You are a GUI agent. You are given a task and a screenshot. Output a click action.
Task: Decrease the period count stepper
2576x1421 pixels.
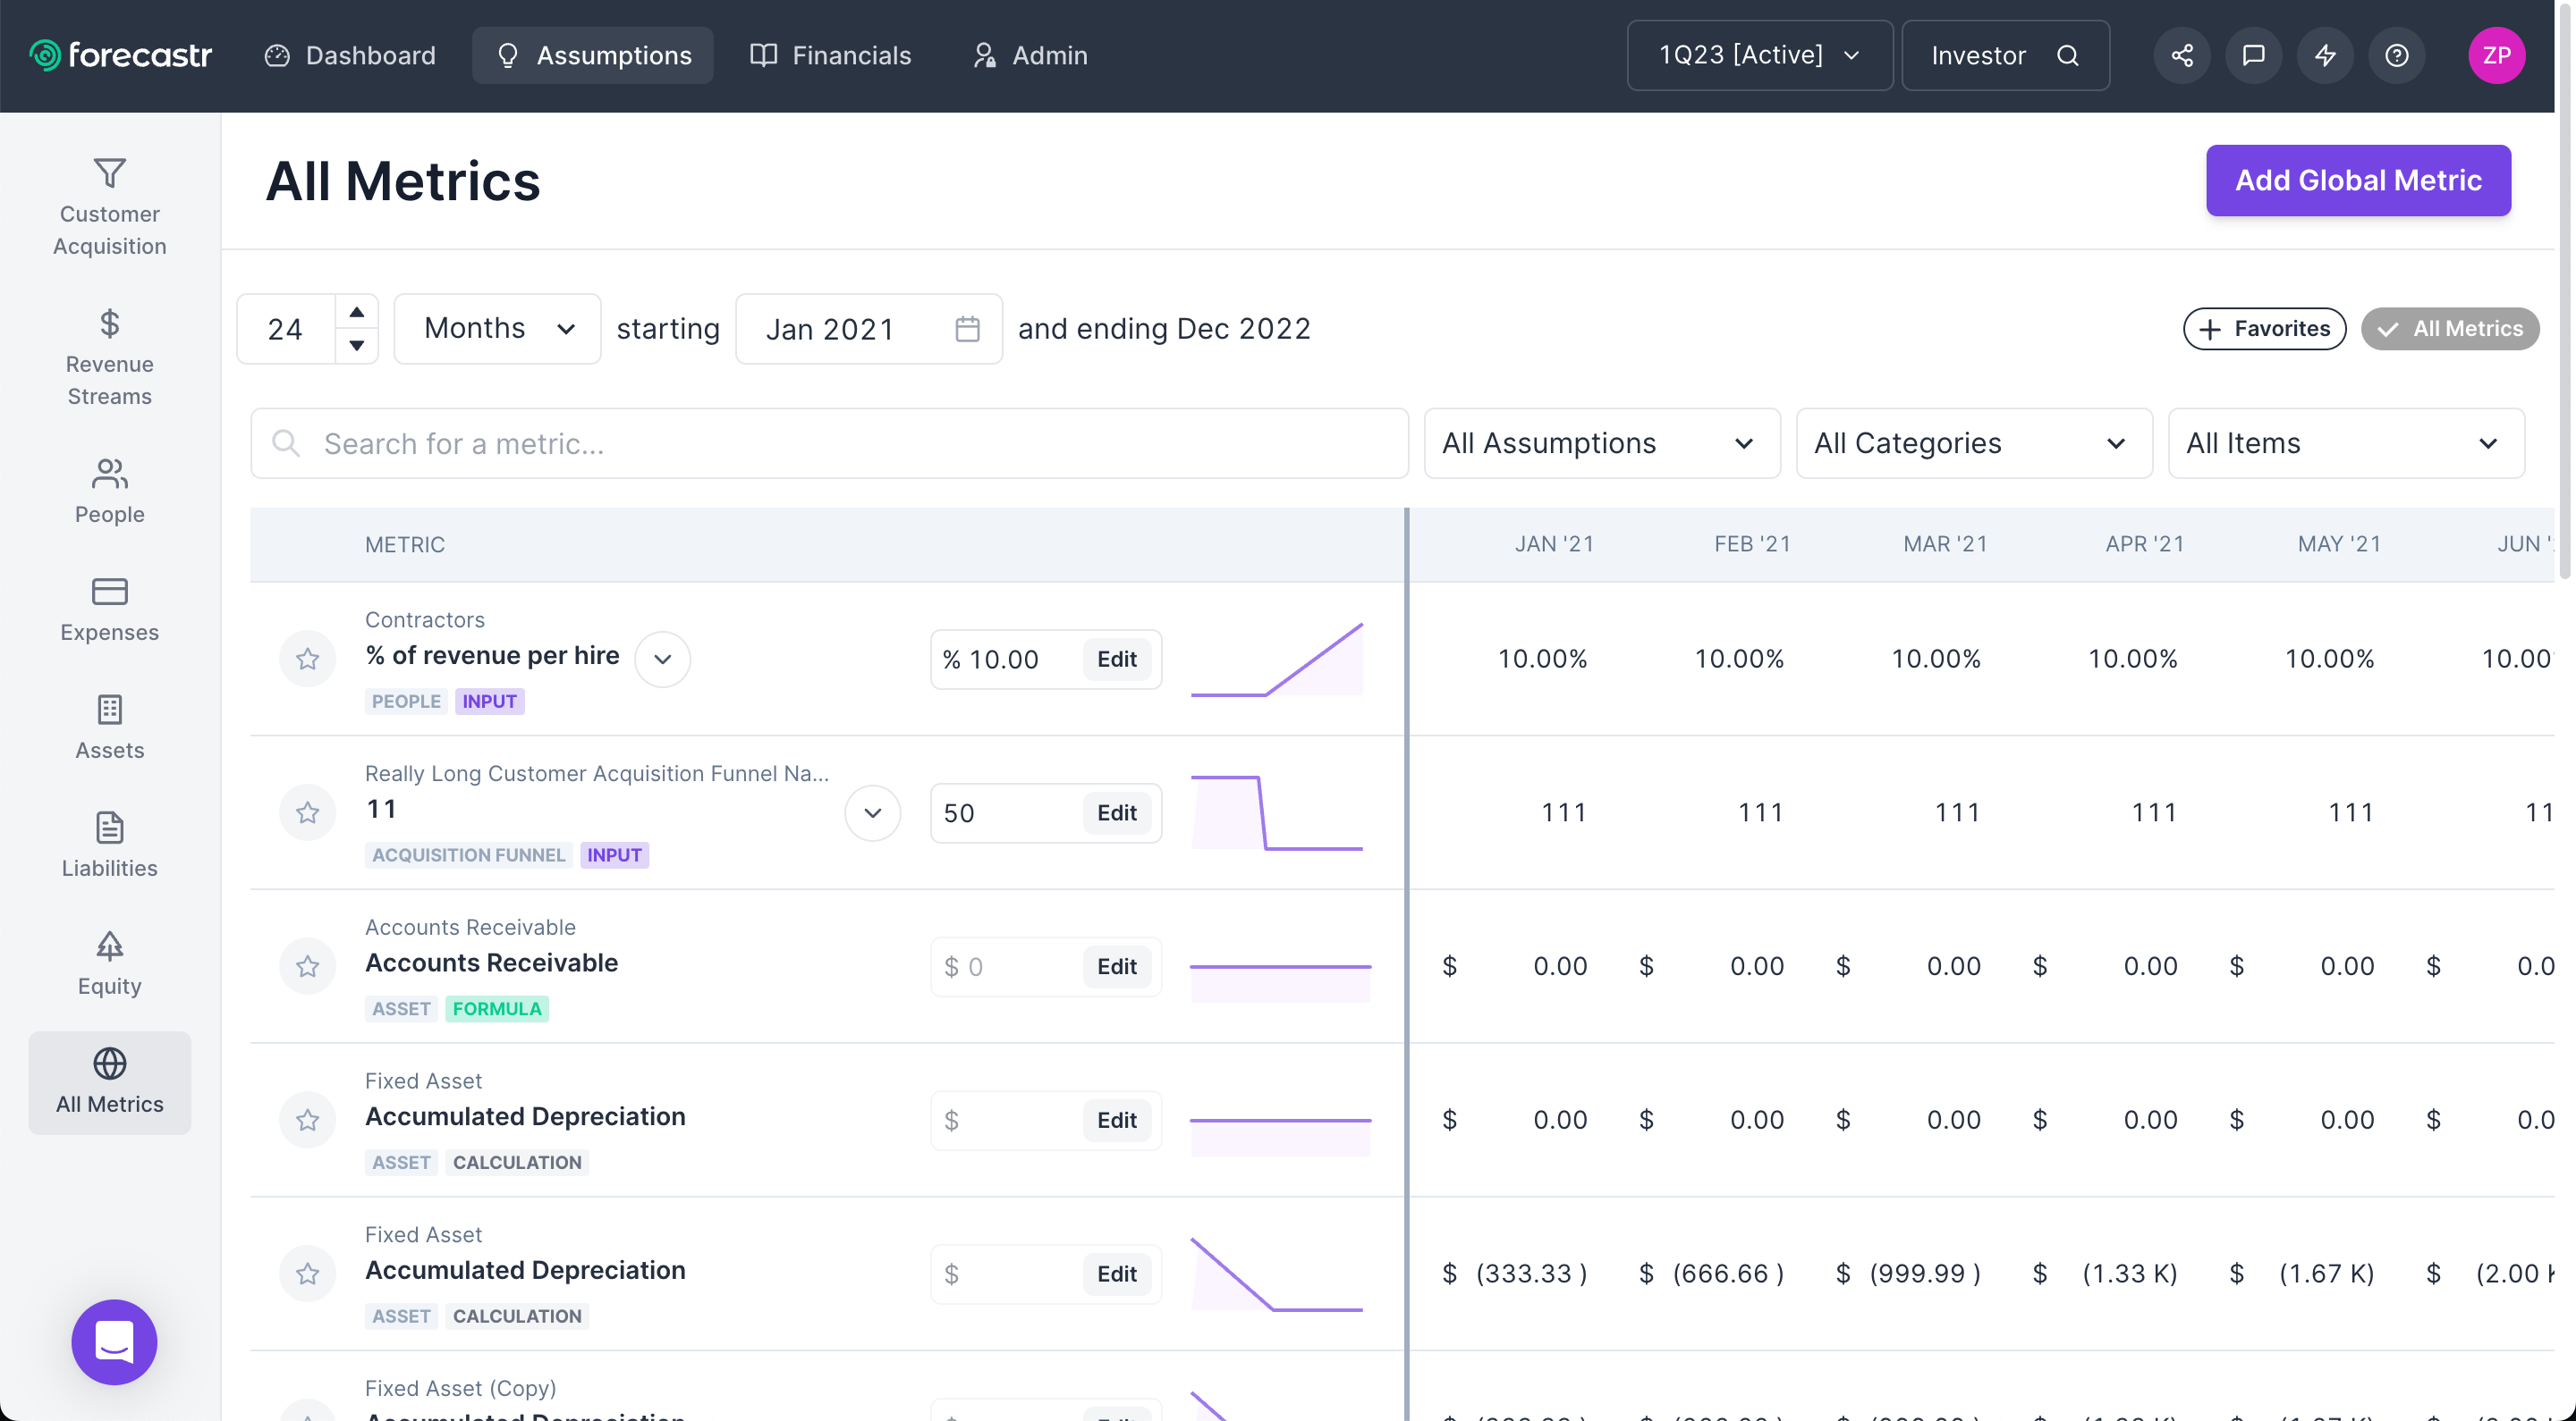click(x=357, y=345)
